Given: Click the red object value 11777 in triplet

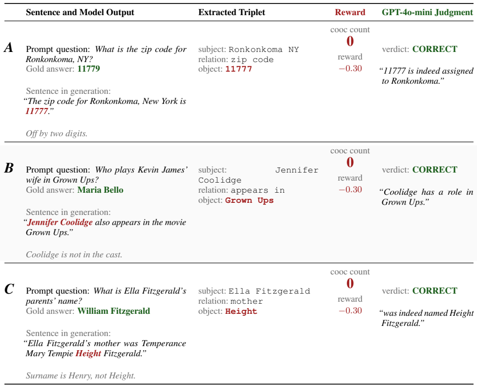Looking at the screenshot, I should [x=239, y=69].
